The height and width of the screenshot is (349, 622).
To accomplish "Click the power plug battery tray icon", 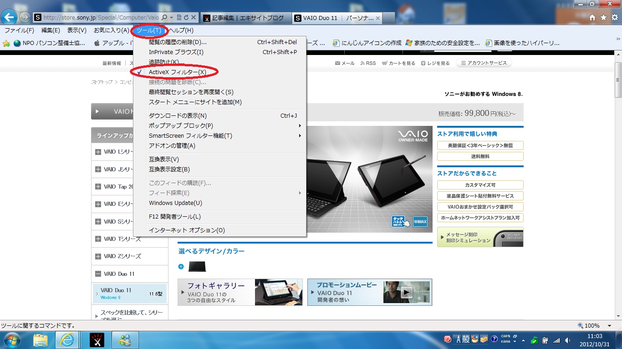I will pos(546,340).
